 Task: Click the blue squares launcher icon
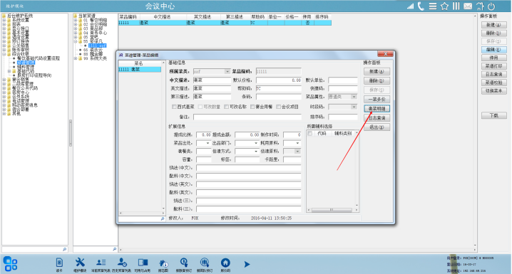(10, 263)
